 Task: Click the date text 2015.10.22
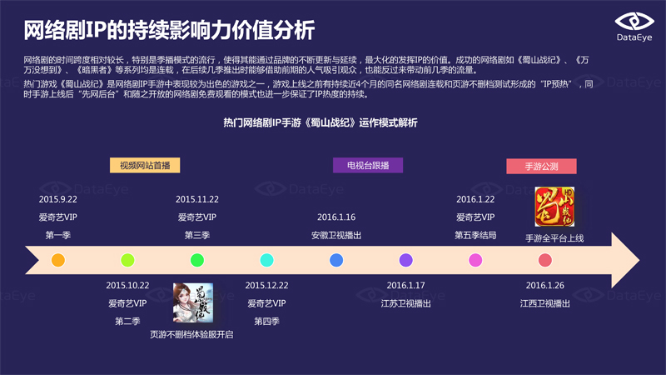click(127, 285)
